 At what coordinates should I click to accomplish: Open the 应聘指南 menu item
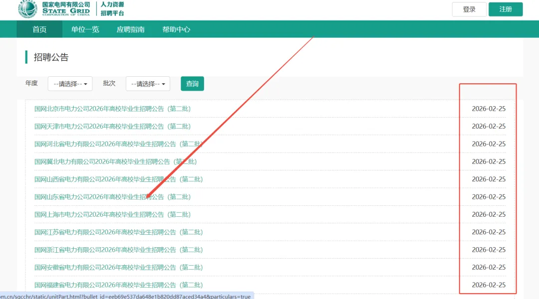130,29
